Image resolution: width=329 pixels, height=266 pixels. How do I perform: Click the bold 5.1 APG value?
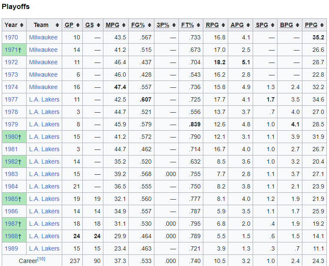coord(246,62)
